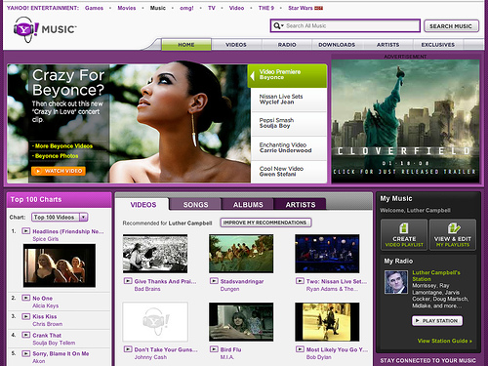Click video icon beside Kiss Kiss
Viewport: 488px width, 366px height.
[25, 316]
